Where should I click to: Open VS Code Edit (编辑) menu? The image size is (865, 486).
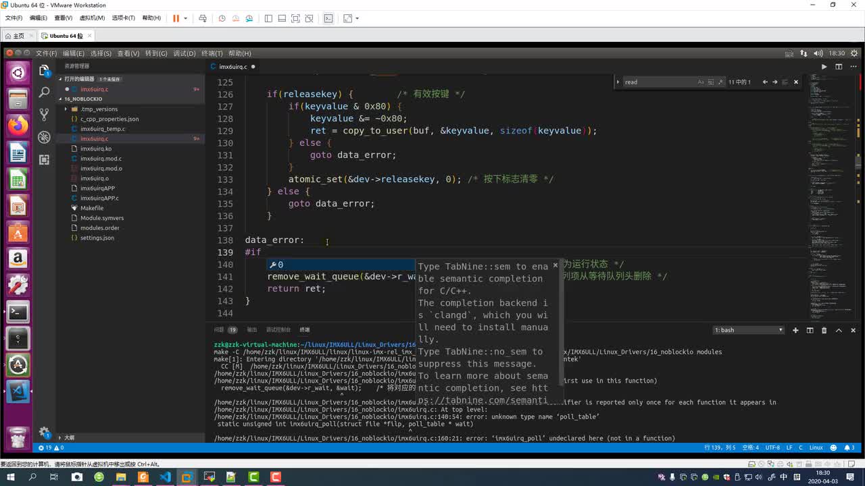tap(74, 53)
